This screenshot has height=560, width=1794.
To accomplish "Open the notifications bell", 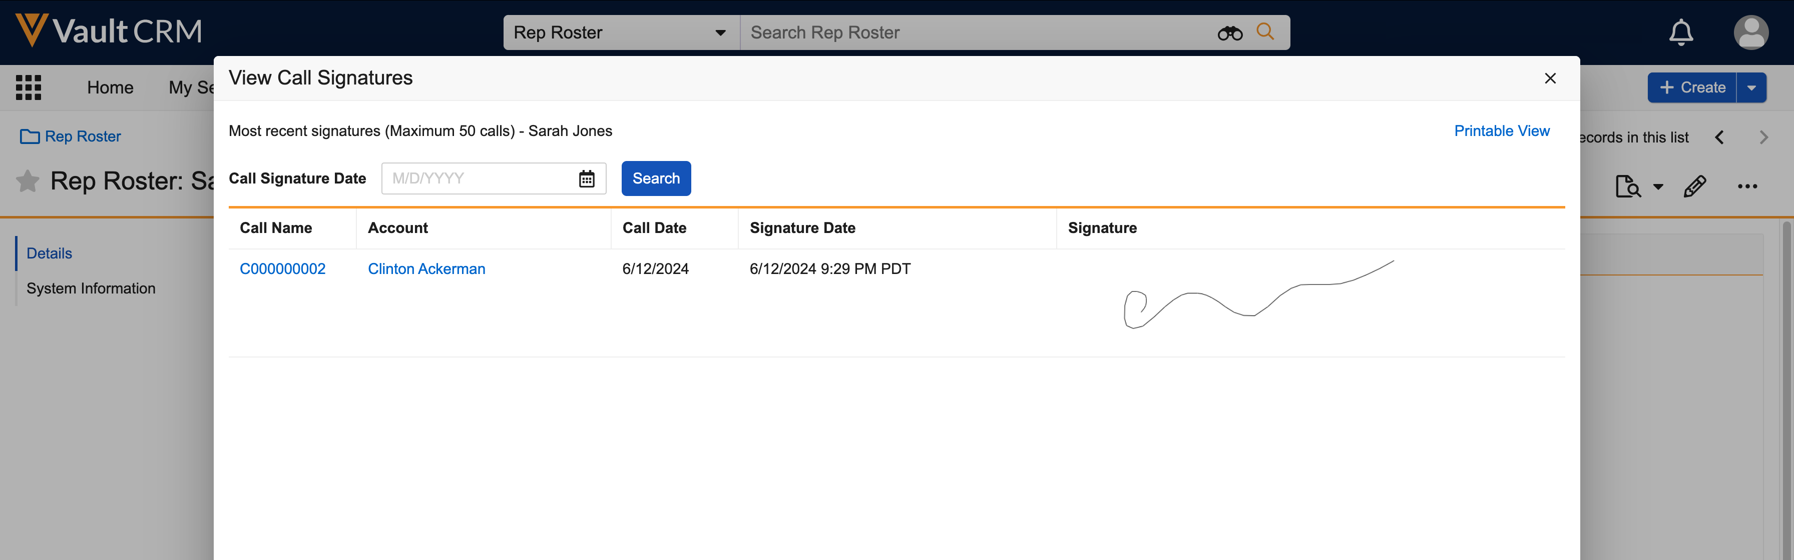I will pos(1680,32).
